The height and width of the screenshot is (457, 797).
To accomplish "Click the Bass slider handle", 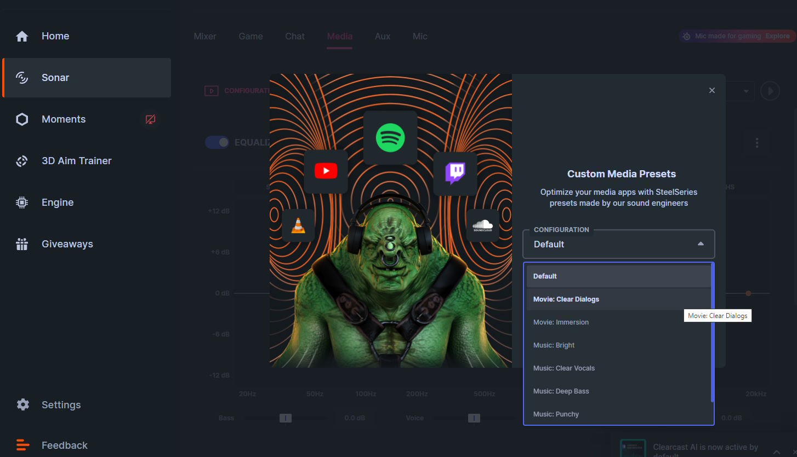I will (285, 418).
